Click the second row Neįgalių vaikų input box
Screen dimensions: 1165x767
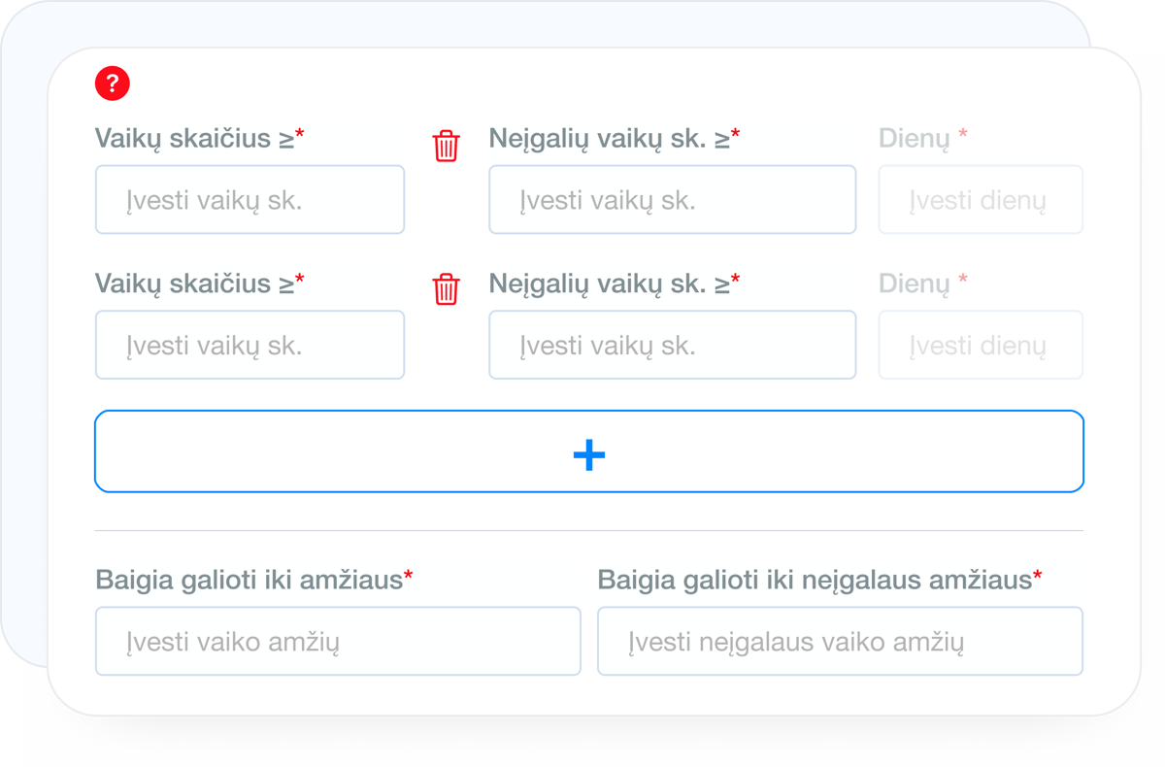(x=672, y=345)
